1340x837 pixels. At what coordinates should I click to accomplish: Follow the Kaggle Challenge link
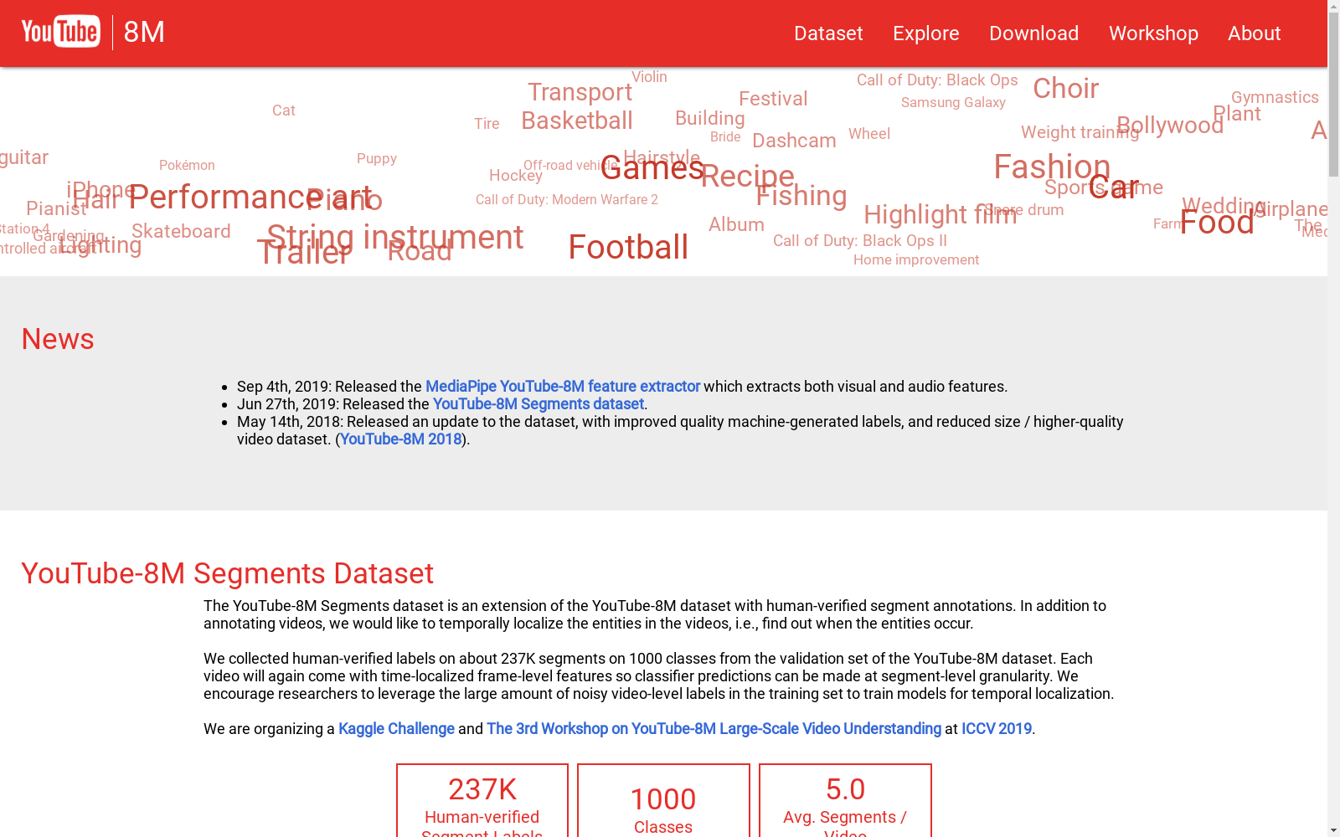click(396, 729)
